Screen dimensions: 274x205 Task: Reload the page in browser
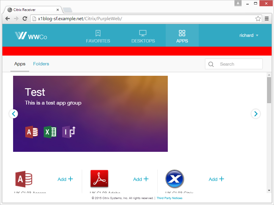[25, 19]
